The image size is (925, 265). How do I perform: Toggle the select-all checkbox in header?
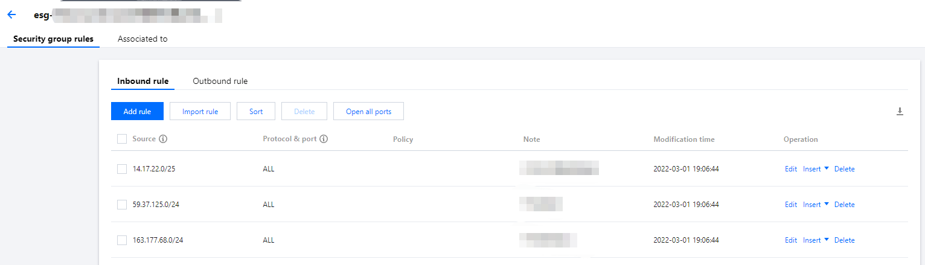click(122, 139)
